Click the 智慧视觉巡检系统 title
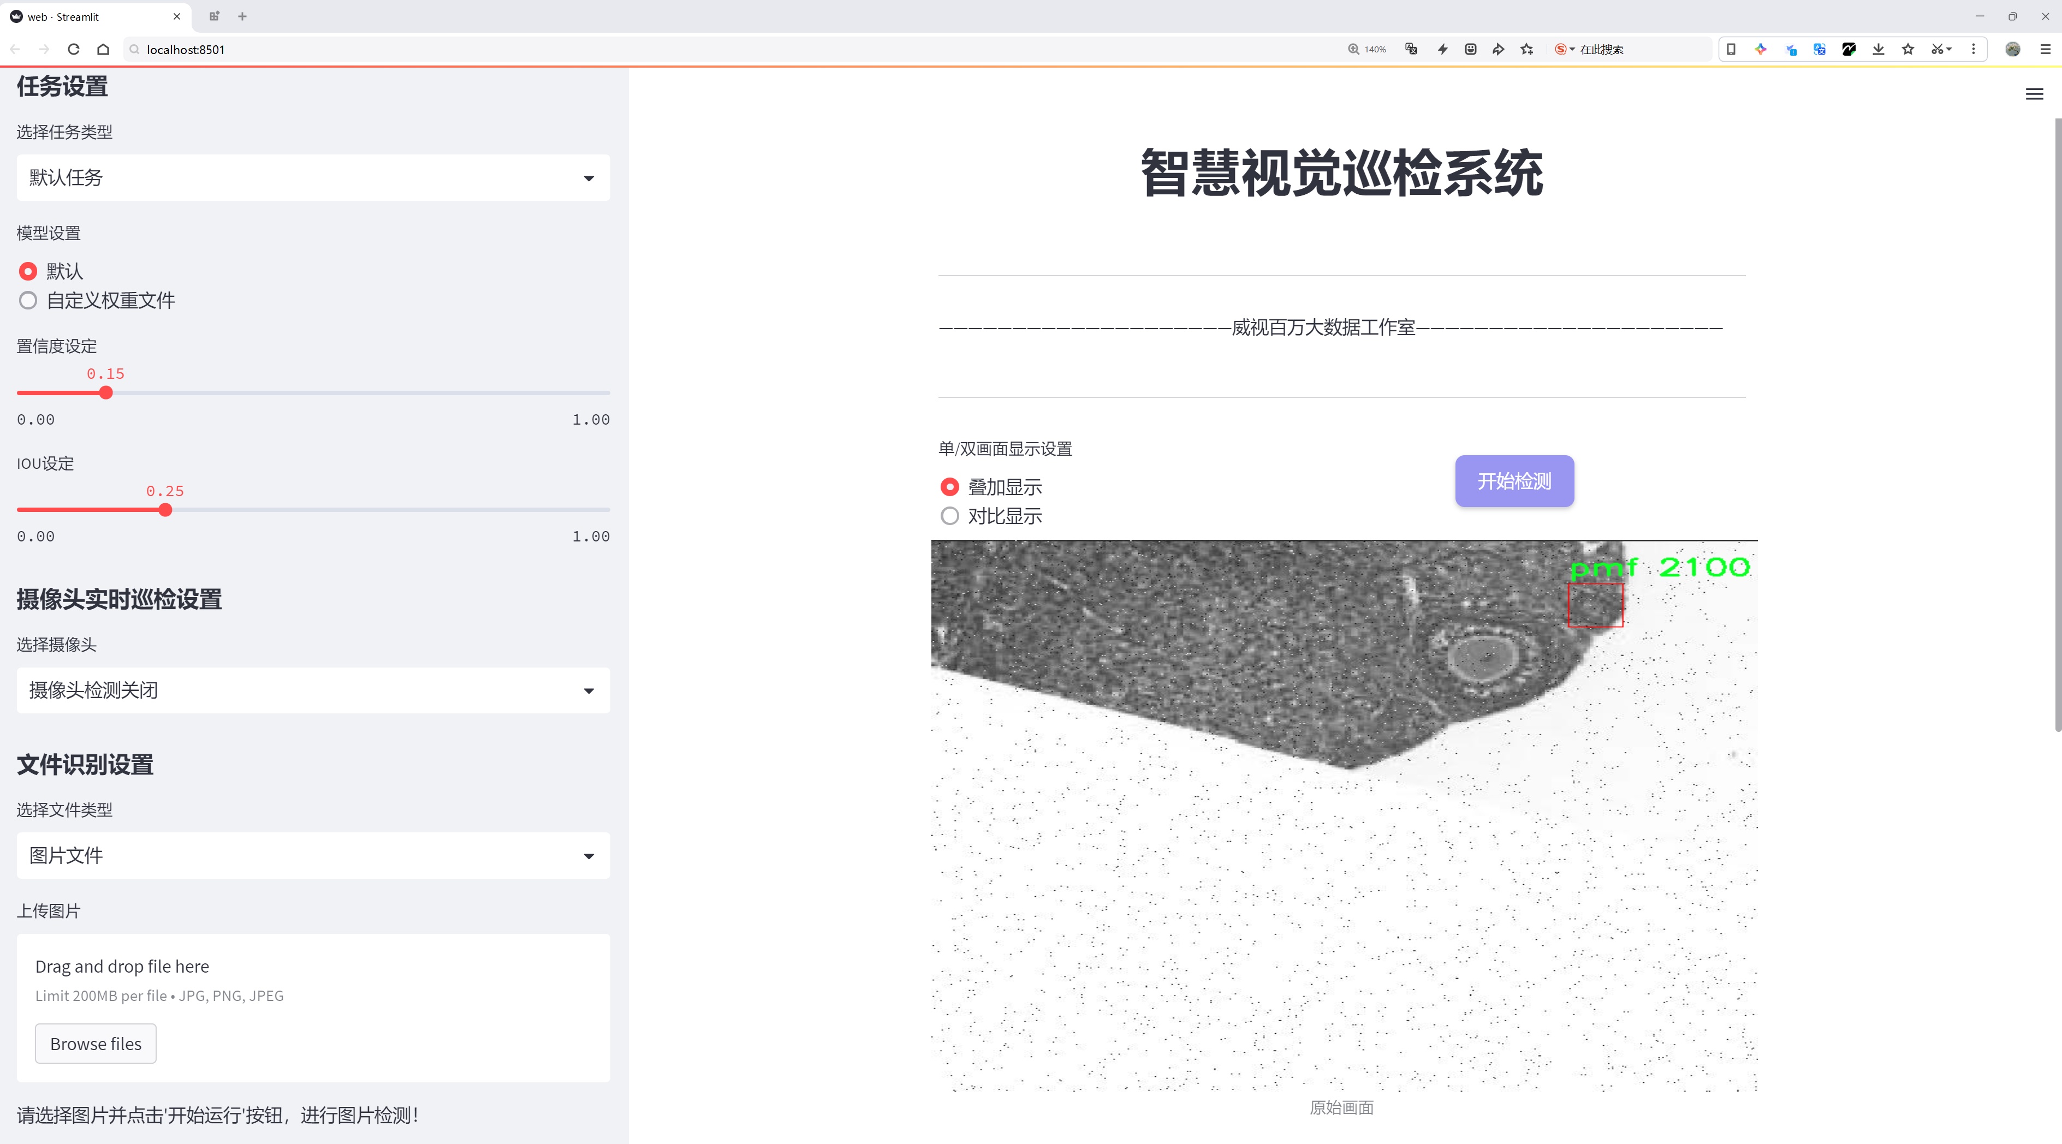The image size is (2062, 1144). pos(1341,173)
